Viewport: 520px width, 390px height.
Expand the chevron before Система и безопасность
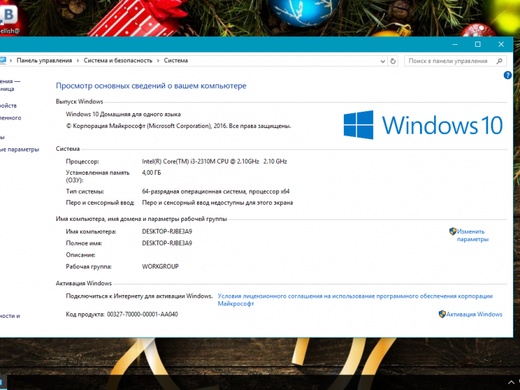(x=78, y=60)
